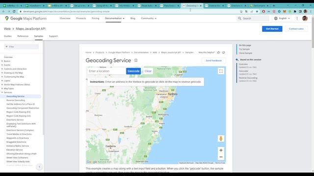Zoom in on the map
Image resolution: width=314 pixels, height=176 pixels.
point(221,150)
